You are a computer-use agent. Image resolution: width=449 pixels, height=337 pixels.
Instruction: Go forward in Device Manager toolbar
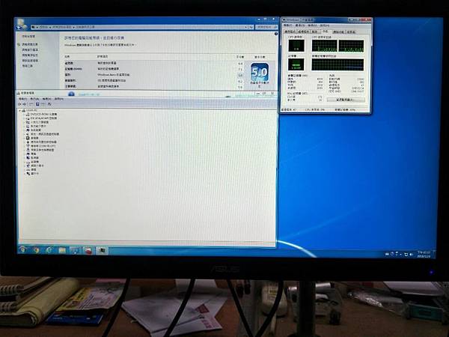click(25, 104)
